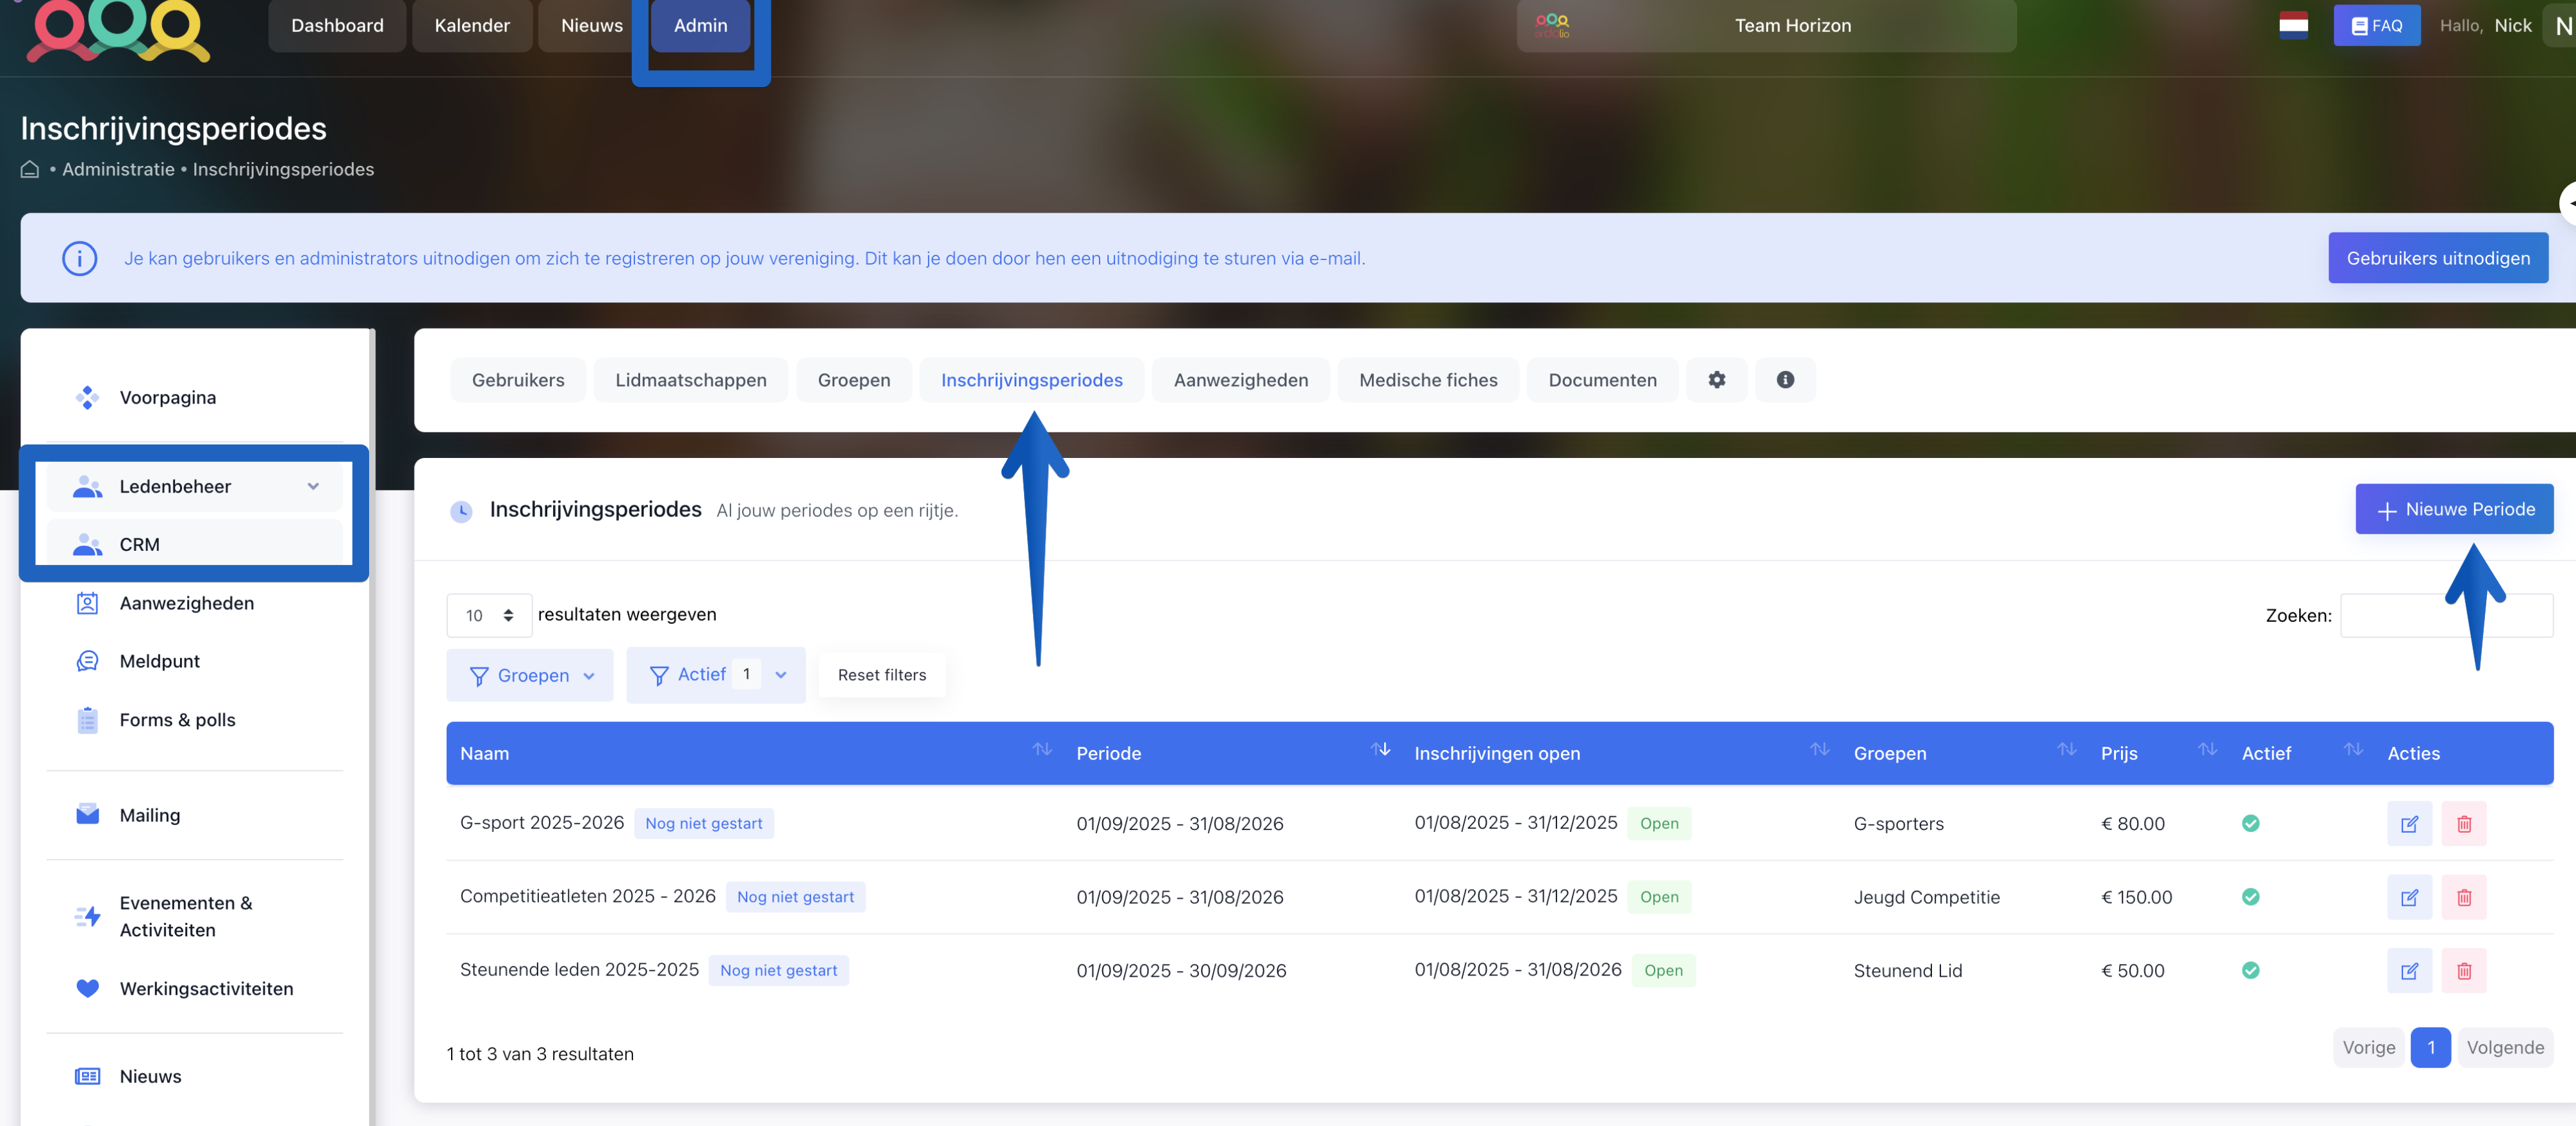Viewport: 2576px width, 1126px height.
Task: Expand the Ledenbeheer sidebar menu
Action: click(x=195, y=487)
